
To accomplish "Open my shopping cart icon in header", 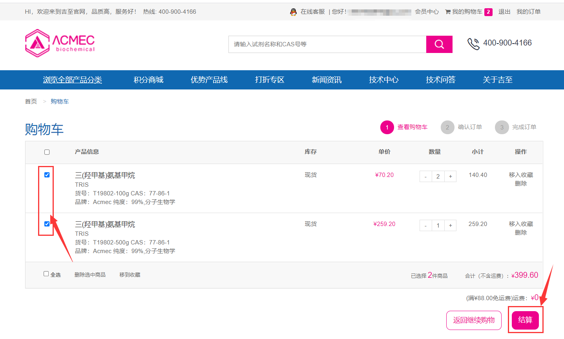I will coord(448,12).
